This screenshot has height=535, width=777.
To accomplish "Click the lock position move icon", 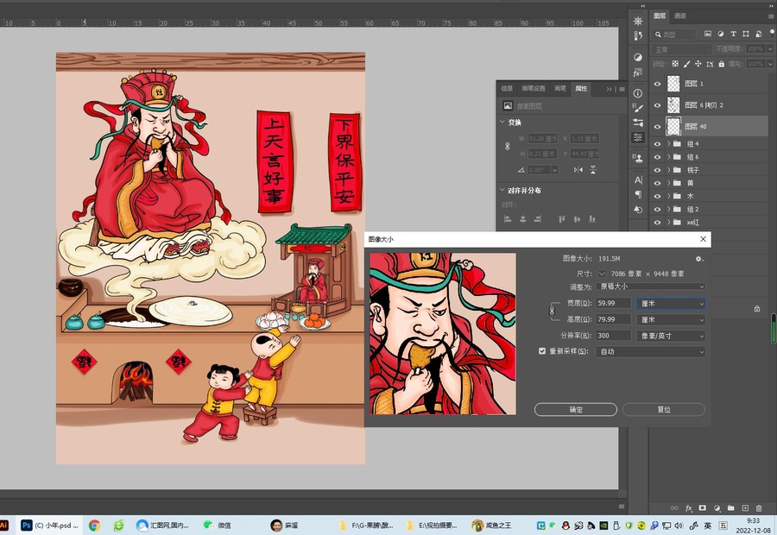I will 698,64.
